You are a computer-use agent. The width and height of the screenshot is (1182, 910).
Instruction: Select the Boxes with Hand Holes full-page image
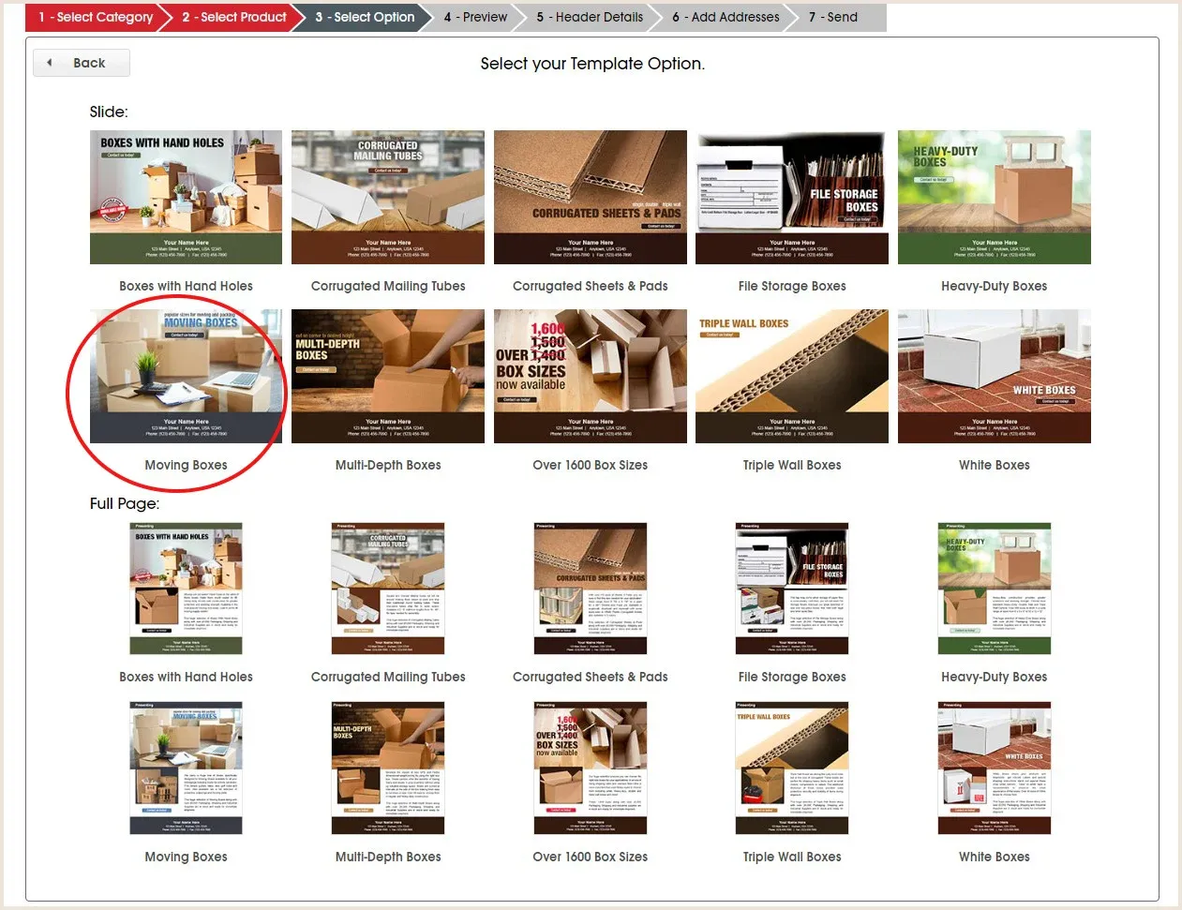pos(186,589)
